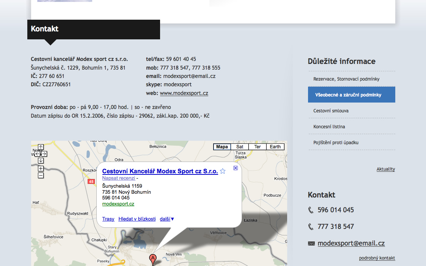Click Trasy directions link
This screenshot has height=266, width=426.
point(108,219)
